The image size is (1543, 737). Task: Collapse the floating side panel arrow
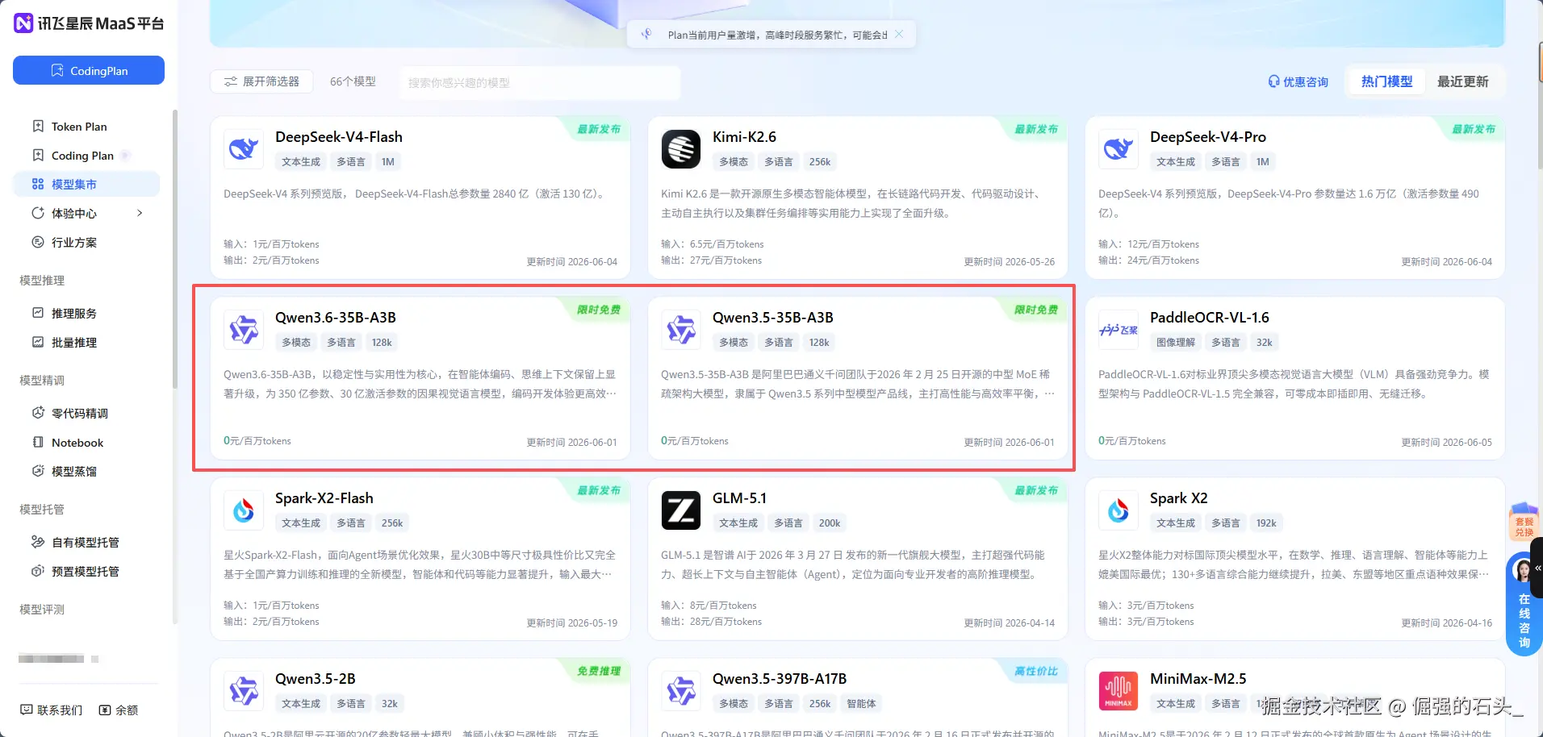[x=1537, y=568]
